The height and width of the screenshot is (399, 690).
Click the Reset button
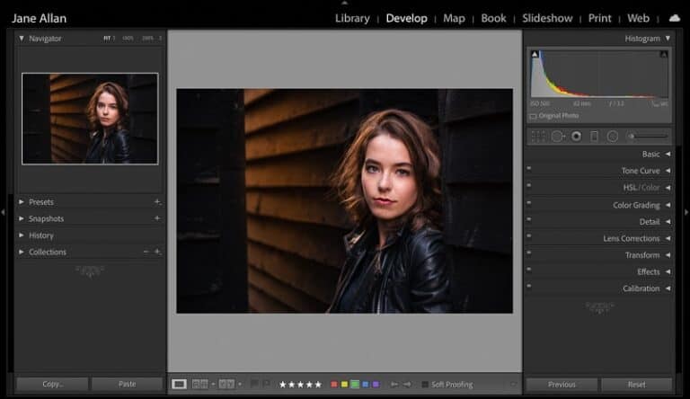[636, 385]
